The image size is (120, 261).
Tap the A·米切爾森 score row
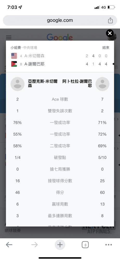pos(60,56)
